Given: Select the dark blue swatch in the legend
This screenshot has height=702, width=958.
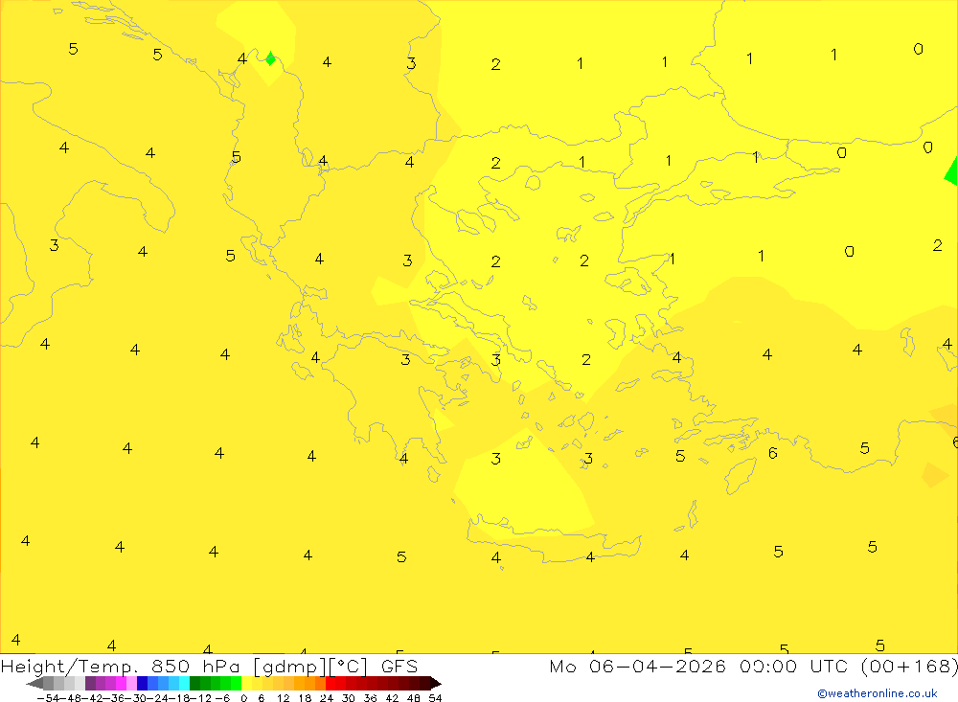Looking at the screenshot, I should coord(142,684).
